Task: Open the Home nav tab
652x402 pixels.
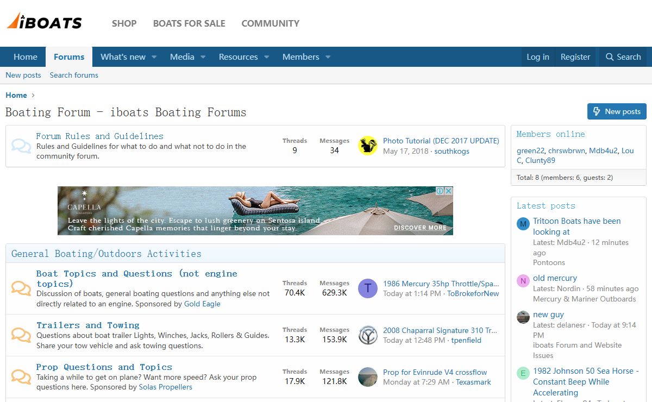Action: coord(26,56)
